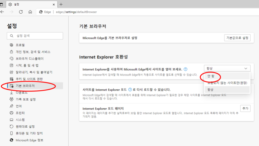Expand the 항상 dropdown box
Image resolution: width=259 pixels, height=146 pixels.
pos(227,68)
